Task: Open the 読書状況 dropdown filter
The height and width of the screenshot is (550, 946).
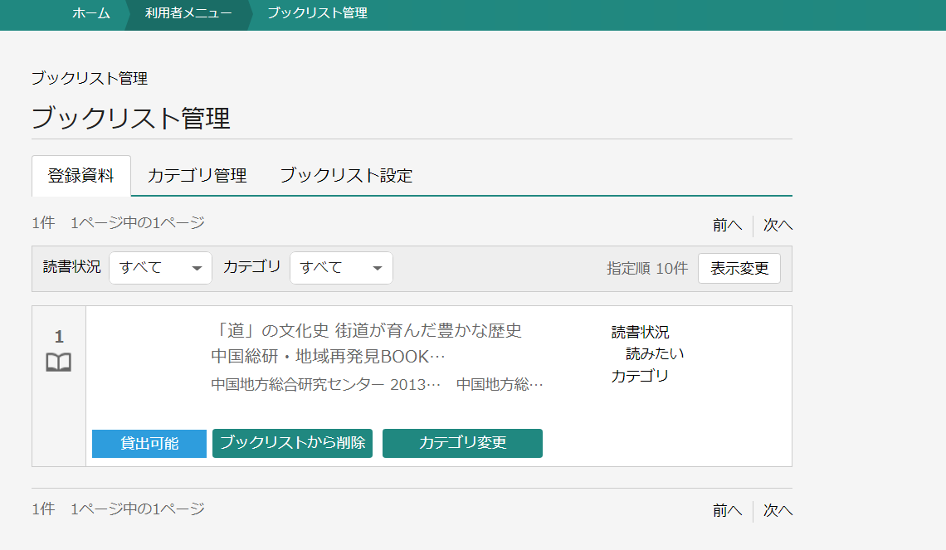Action: 160,268
